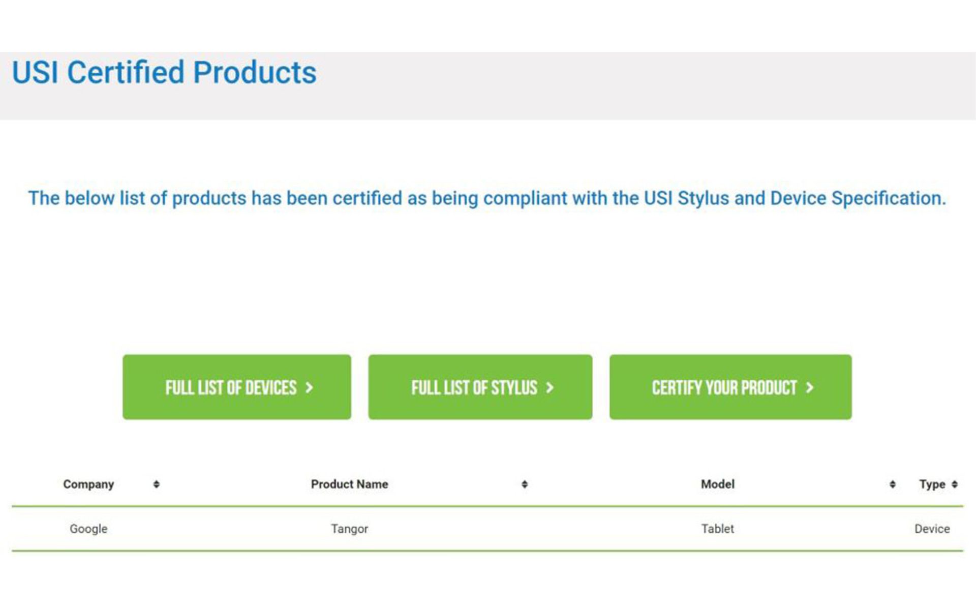Click the Type column header
Screen dimensions: 976x610
(932, 484)
